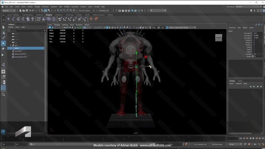Click Options in the layer editor
Image resolution: width=265 pixels, height=149 pixels.
238,84
